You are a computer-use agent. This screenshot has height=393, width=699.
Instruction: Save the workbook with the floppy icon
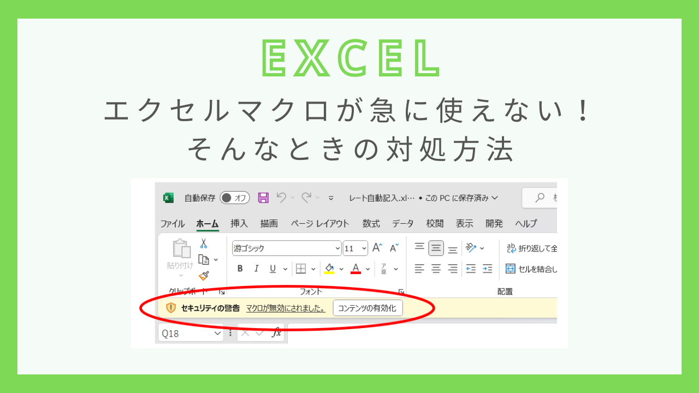tap(263, 198)
